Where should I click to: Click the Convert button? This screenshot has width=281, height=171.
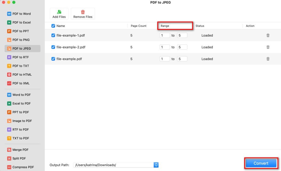261,163
